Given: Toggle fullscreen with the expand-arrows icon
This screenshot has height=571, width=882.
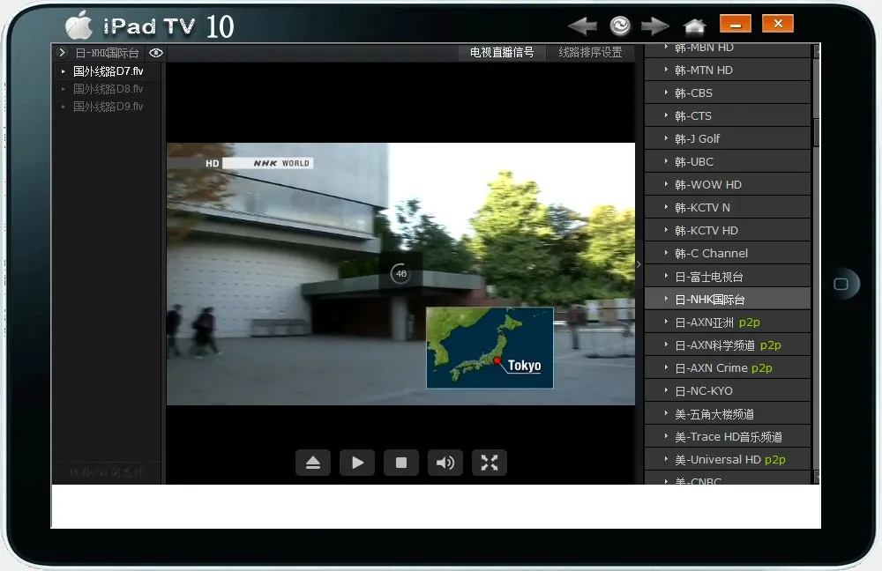Looking at the screenshot, I should 490,462.
